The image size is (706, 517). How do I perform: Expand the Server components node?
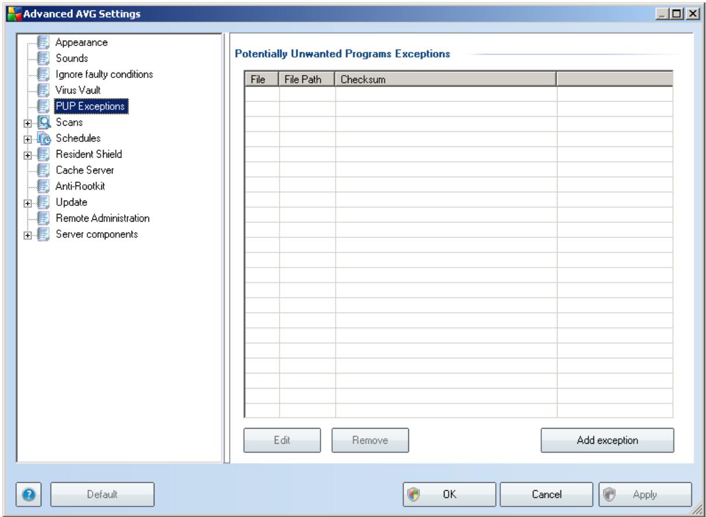tap(27, 235)
